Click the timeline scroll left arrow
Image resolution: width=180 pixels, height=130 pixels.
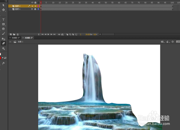(x=100, y=34)
